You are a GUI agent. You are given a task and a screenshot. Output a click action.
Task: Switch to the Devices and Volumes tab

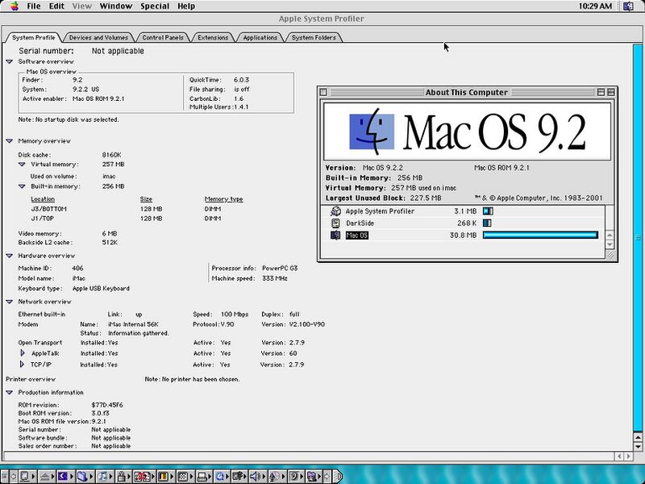point(98,37)
